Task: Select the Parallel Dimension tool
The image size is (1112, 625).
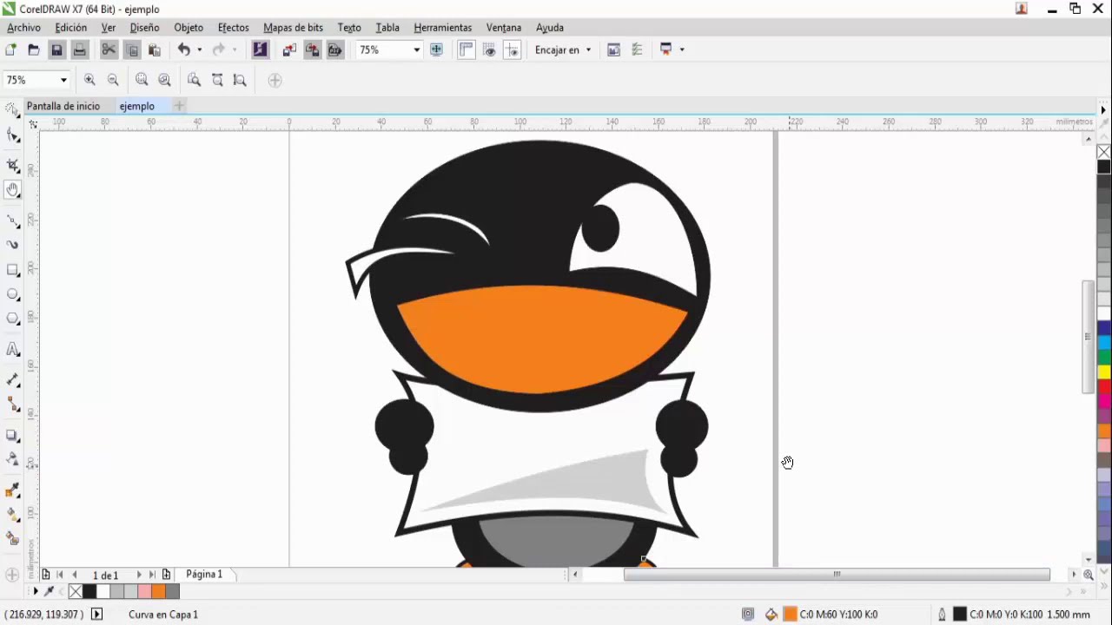Action: pyautogui.click(x=12, y=380)
